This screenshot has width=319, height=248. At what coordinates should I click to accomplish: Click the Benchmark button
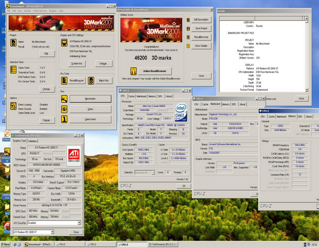[90, 99]
